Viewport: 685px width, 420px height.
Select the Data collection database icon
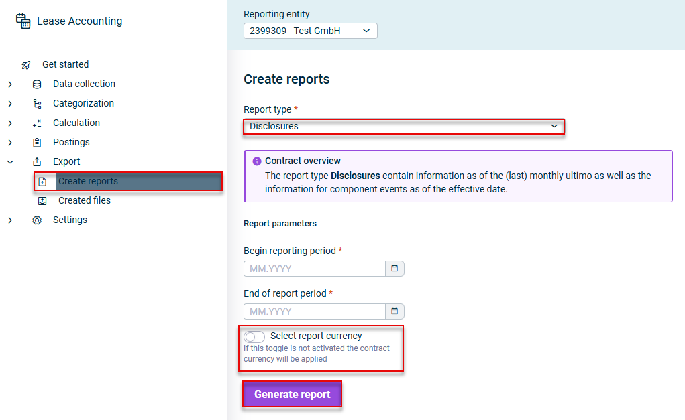[37, 84]
